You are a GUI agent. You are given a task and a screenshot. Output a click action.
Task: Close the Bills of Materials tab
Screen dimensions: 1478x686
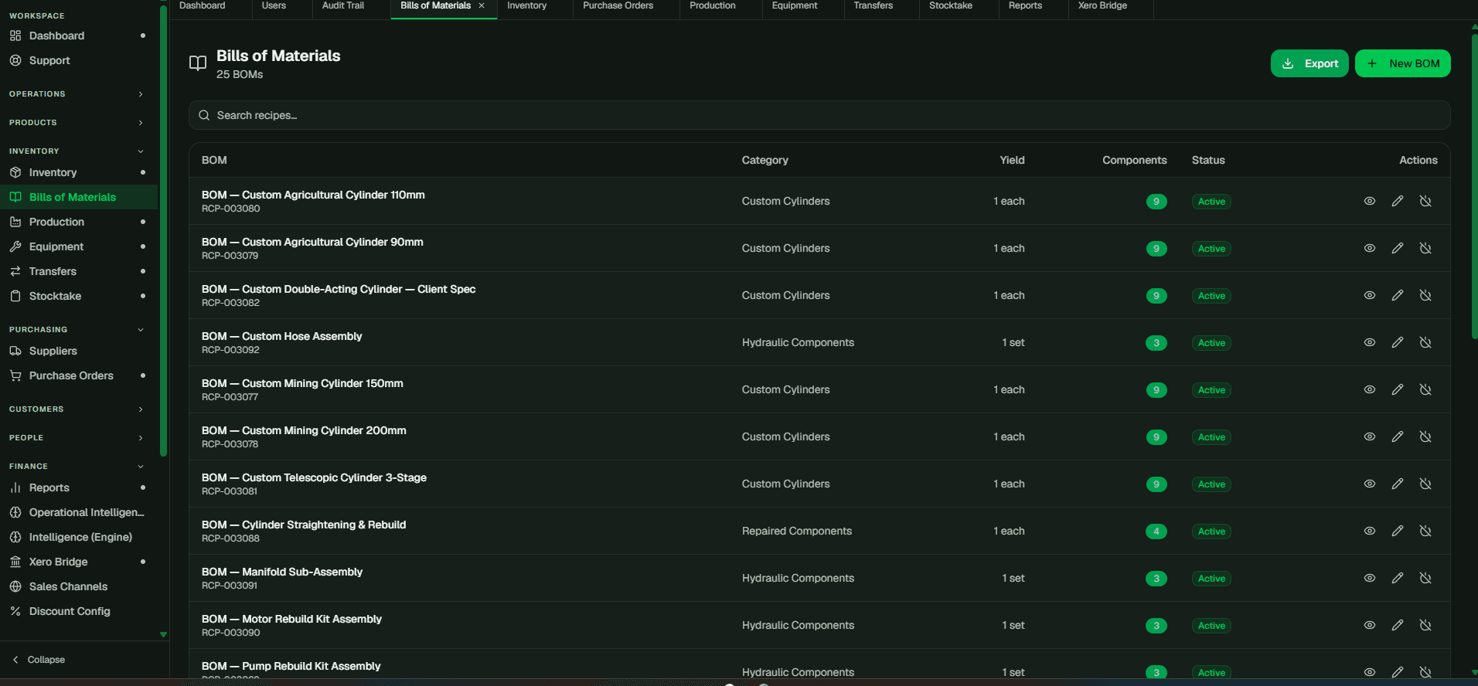[x=482, y=5]
